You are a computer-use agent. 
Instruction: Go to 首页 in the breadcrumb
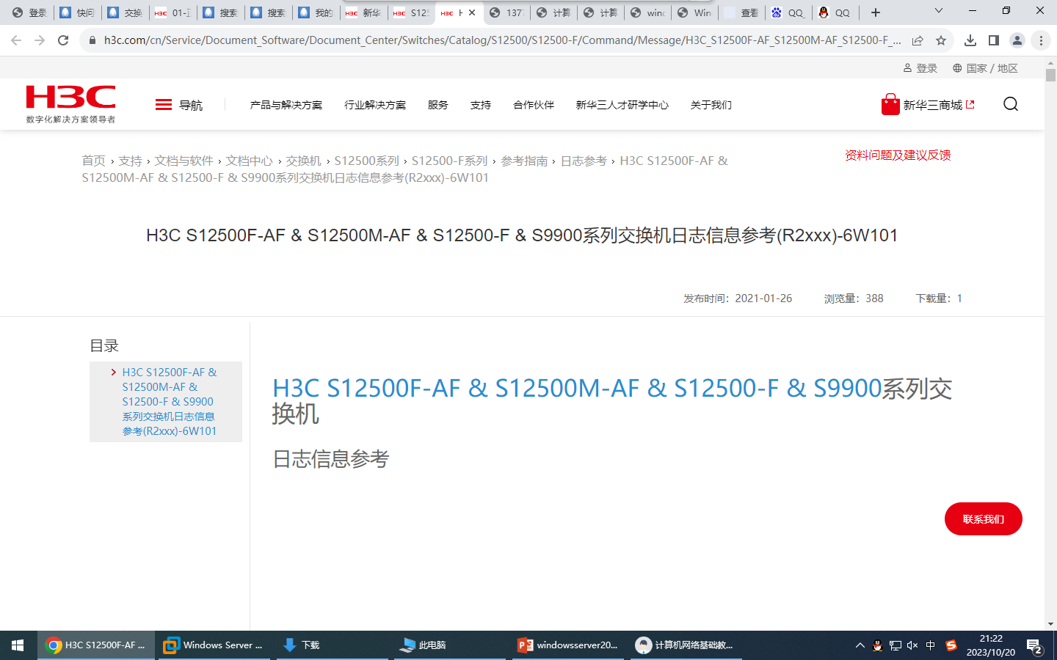click(93, 161)
